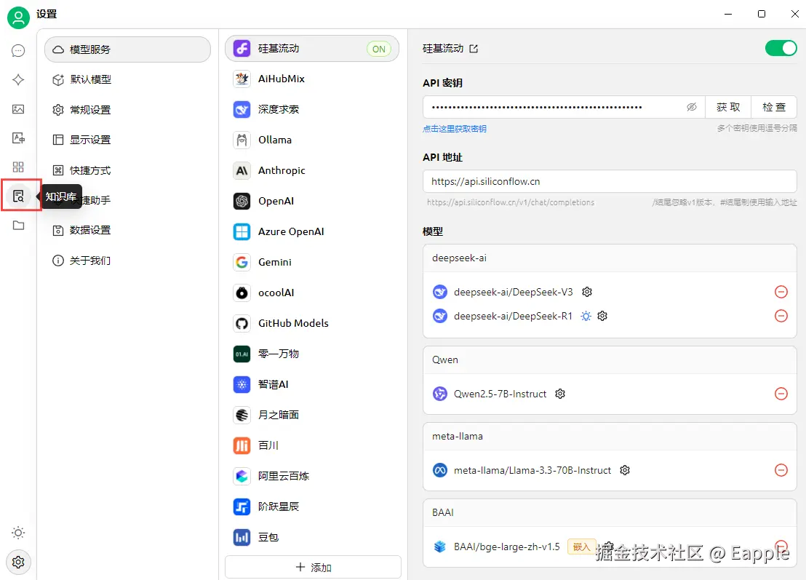The height and width of the screenshot is (580, 806).
Task: Click the 添加 provider button
Action: 313,567
